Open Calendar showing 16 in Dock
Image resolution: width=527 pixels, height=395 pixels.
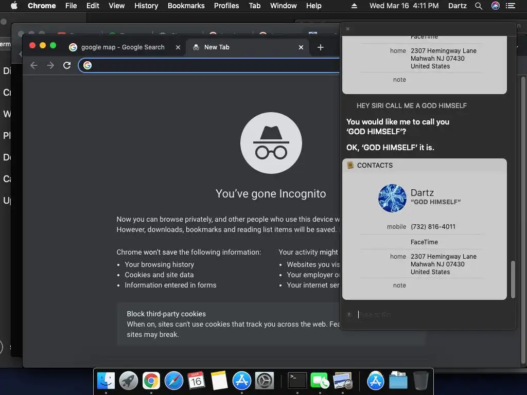tap(196, 381)
